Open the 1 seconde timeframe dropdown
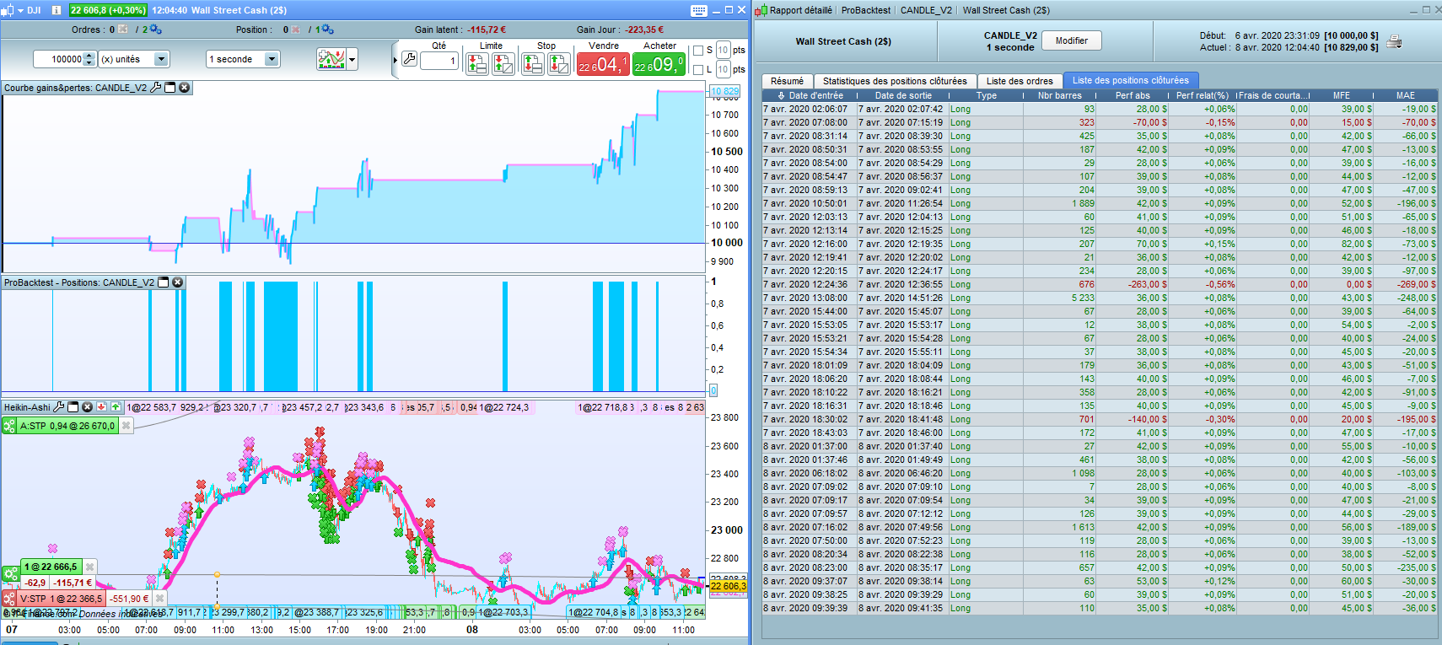 coord(272,59)
